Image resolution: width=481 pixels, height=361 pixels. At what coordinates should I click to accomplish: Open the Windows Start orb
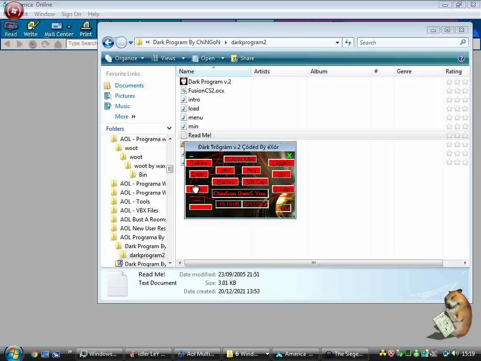pos(14,353)
